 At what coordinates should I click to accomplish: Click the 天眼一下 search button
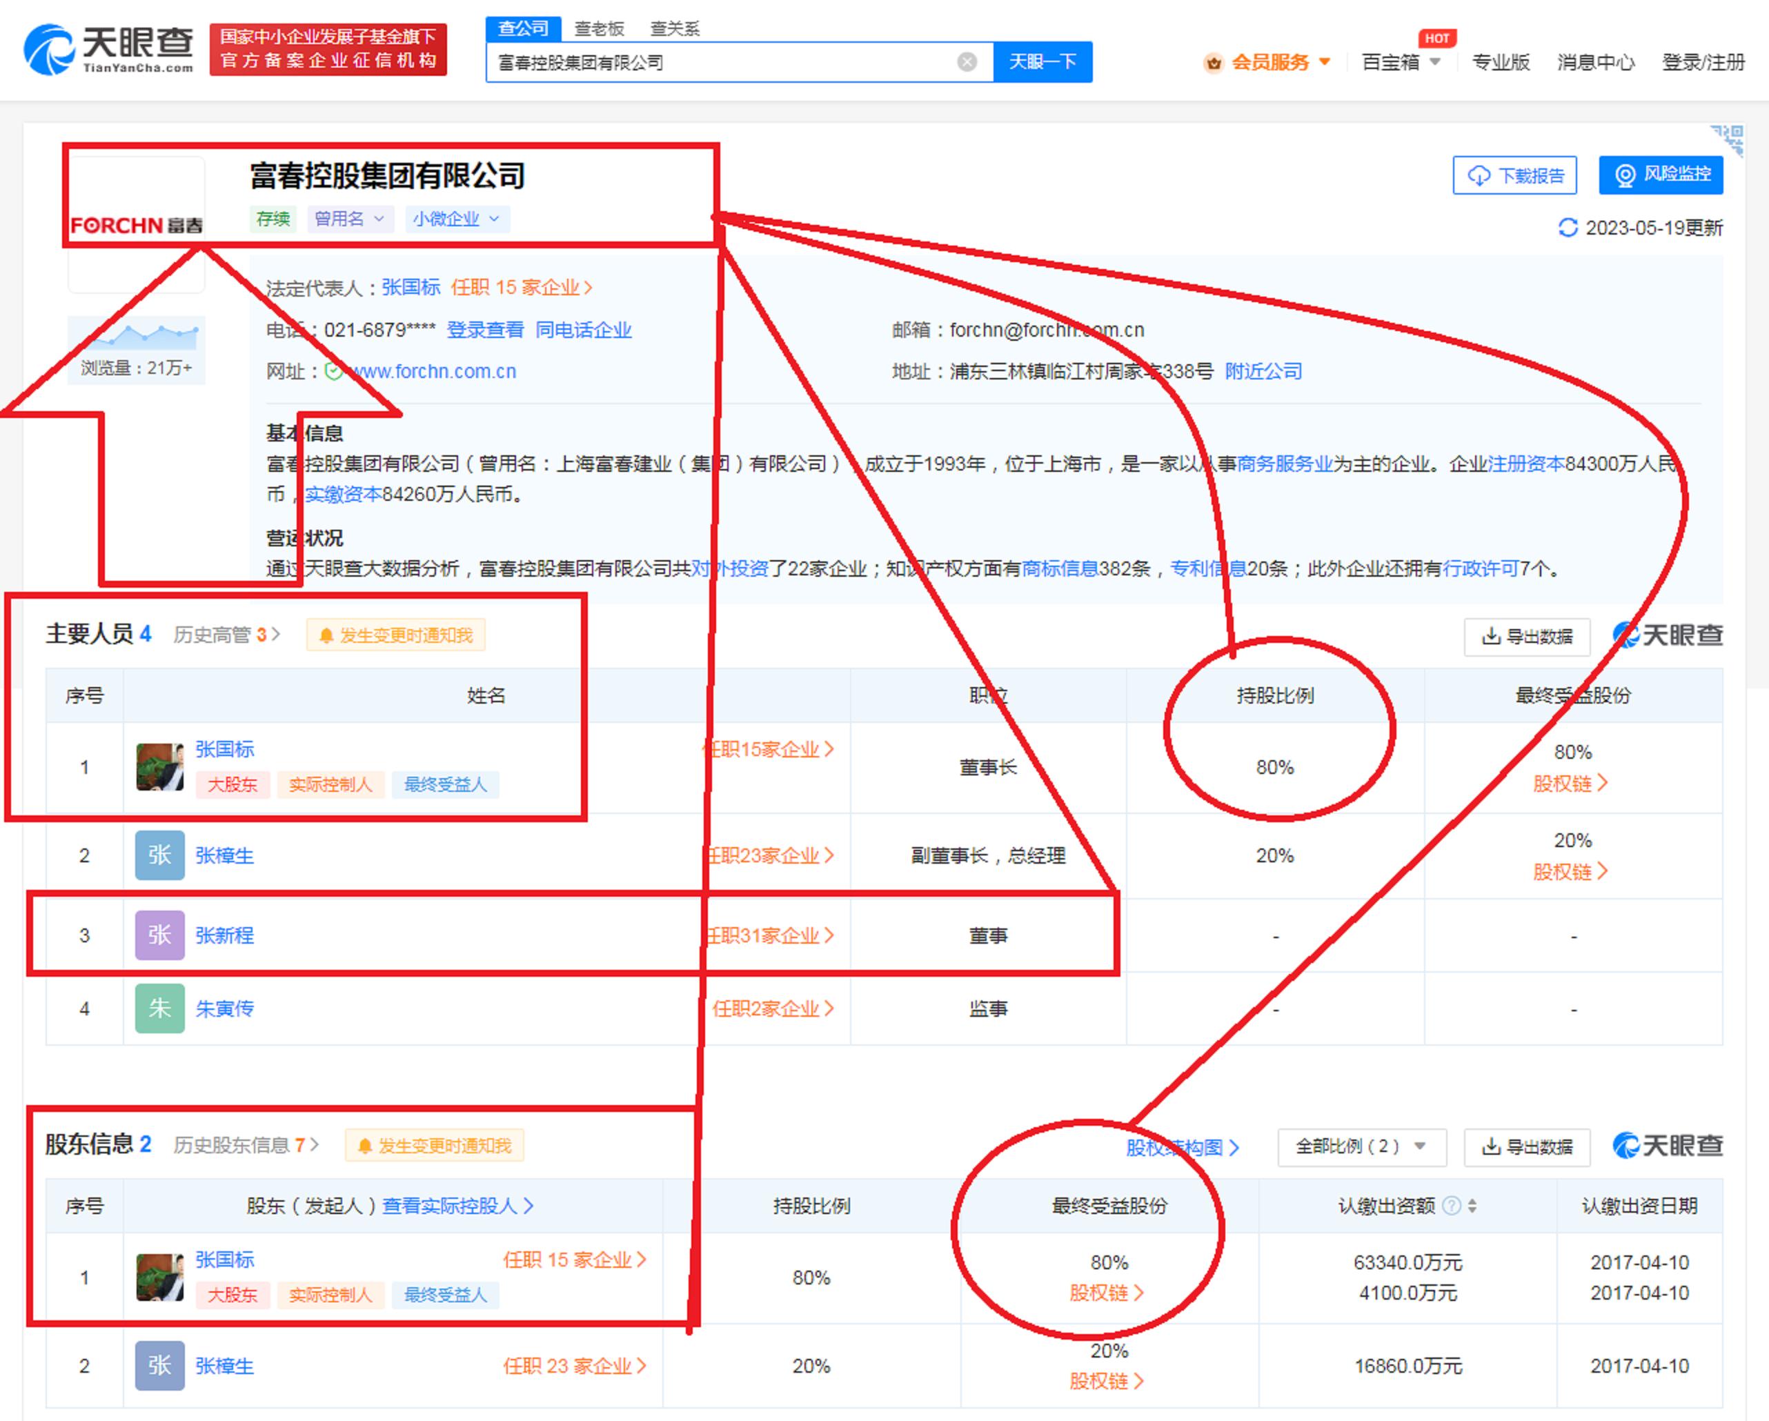click(x=1042, y=62)
